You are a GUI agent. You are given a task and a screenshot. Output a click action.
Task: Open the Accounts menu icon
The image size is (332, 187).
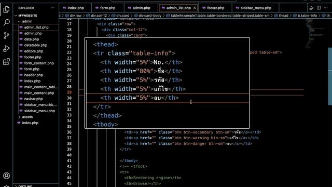(6, 176)
